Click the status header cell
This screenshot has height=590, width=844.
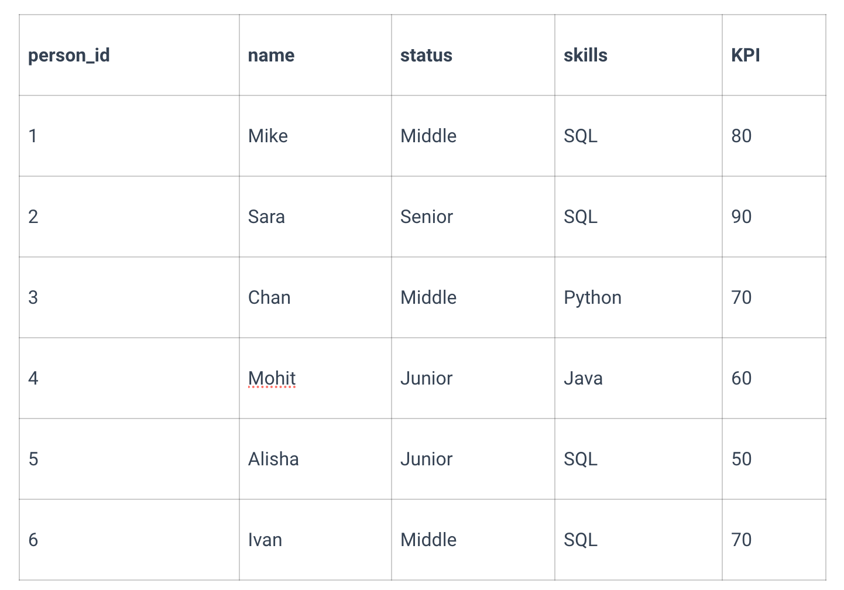[473, 55]
